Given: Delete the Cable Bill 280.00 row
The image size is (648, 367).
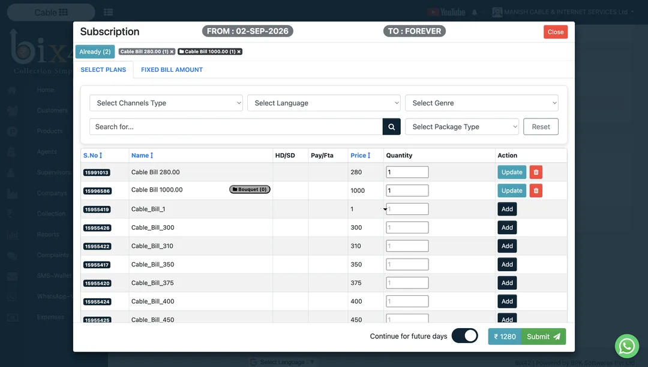Looking at the screenshot, I should (536, 172).
